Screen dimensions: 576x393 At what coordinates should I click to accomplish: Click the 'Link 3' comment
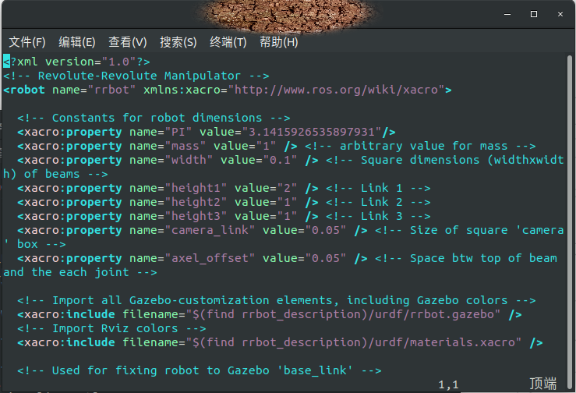(378, 216)
